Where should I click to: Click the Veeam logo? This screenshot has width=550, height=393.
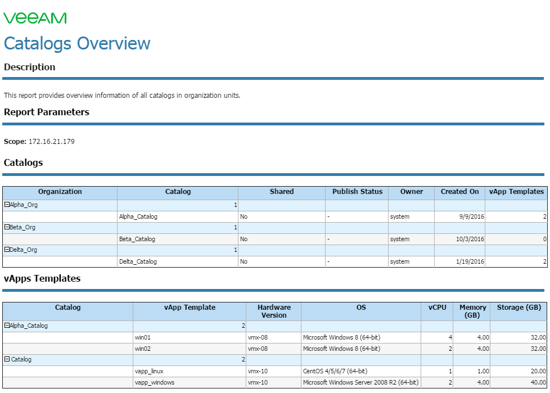tap(35, 18)
